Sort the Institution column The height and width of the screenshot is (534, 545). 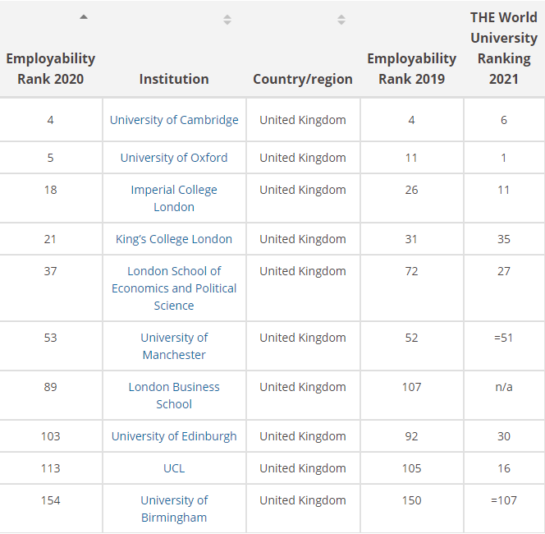tap(227, 20)
